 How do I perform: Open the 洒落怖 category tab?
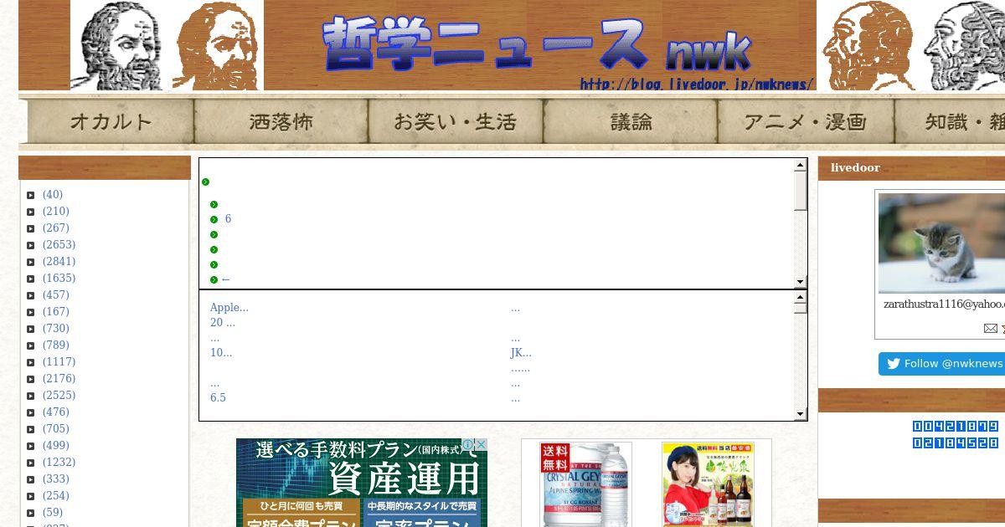tap(281, 122)
